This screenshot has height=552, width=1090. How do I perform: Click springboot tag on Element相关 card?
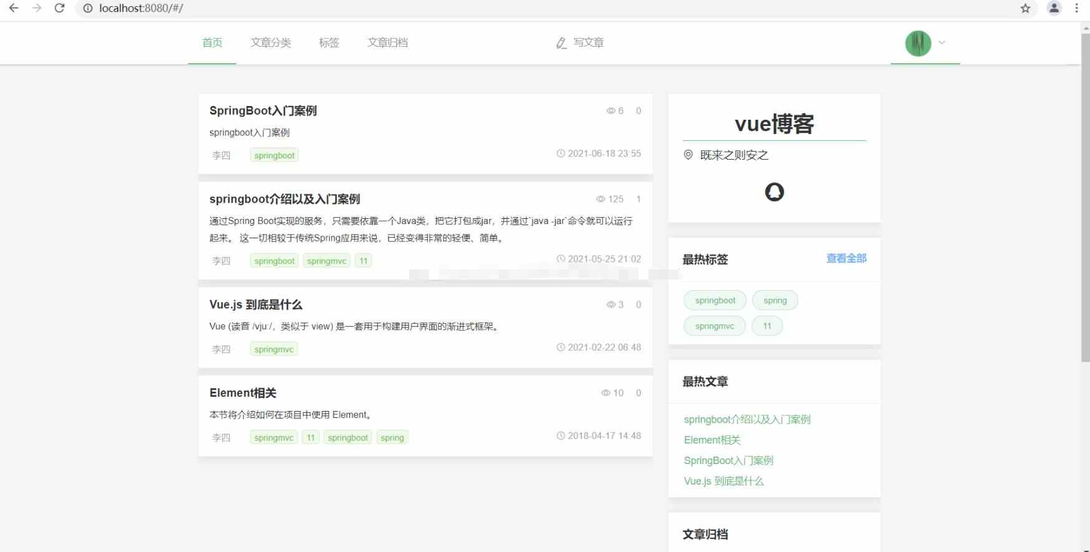348,438
